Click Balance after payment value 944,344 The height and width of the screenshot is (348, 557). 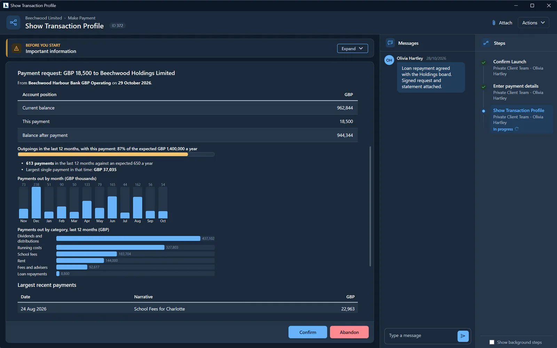(x=345, y=135)
